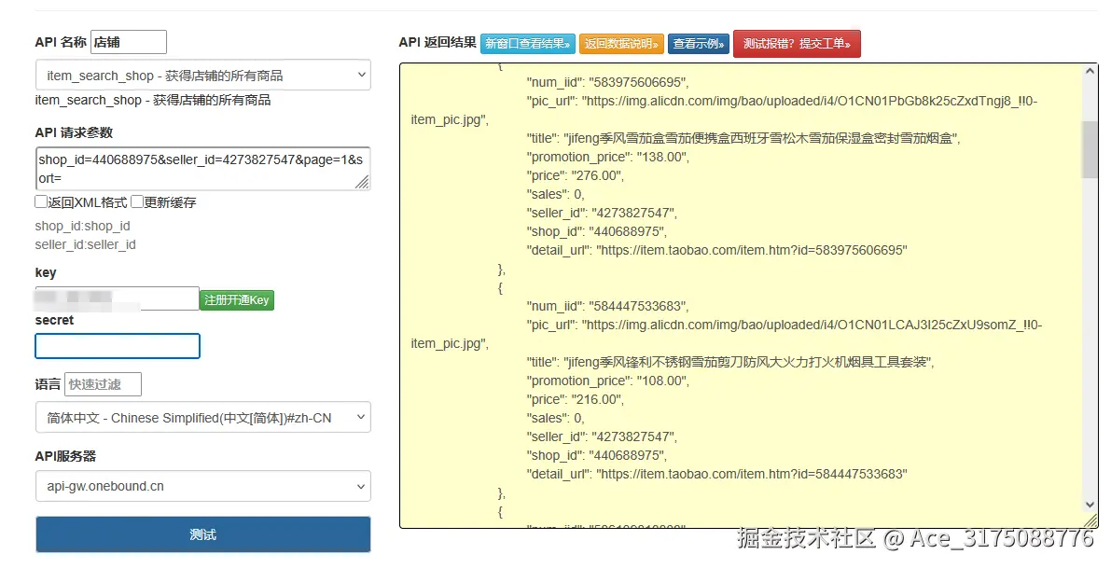The width and height of the screenshot is (1111, 568).
Task: Click the shop_id:shop_id hint text
Action: (x=82, y=226)
